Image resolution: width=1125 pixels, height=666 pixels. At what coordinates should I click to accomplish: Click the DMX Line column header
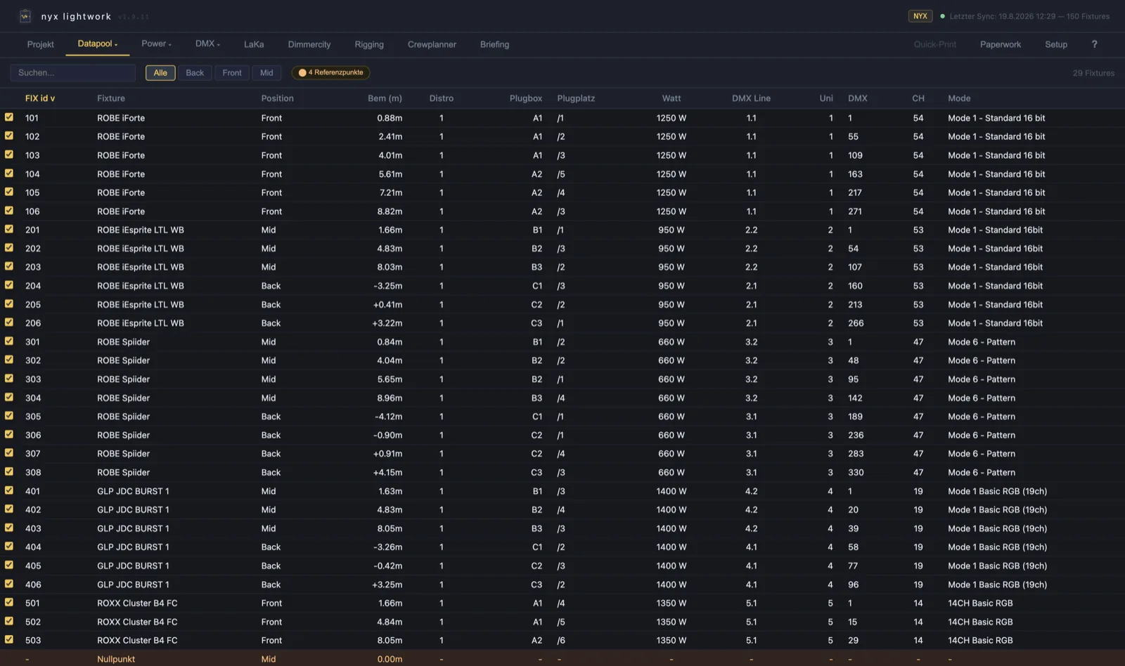tap(751, 98)
